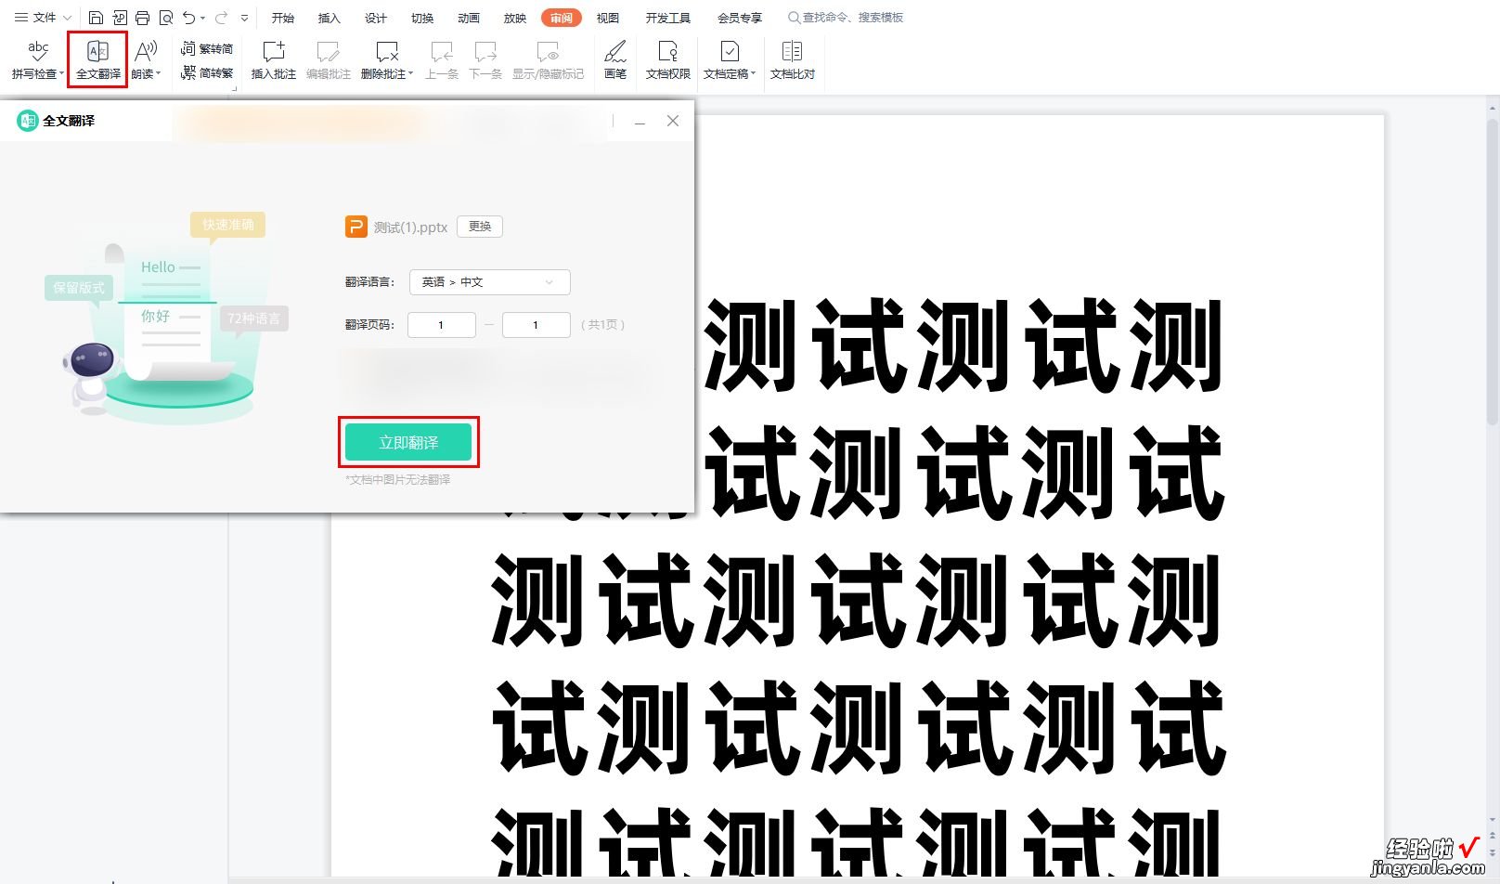1500x884 pixels.
Task: Toggle 显示/隐藏标记 markup visibility
Action: click(548, 59)
